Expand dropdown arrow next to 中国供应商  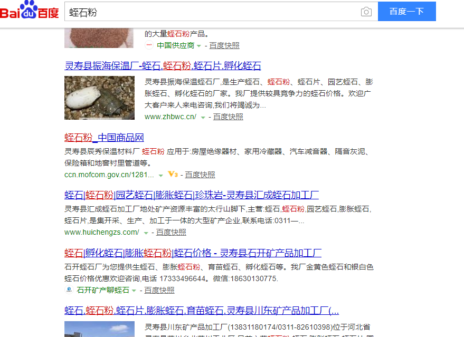[199, 46]
